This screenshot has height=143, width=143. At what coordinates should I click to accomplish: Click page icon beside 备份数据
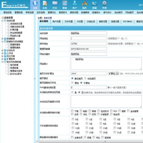[x=9, y=65]
